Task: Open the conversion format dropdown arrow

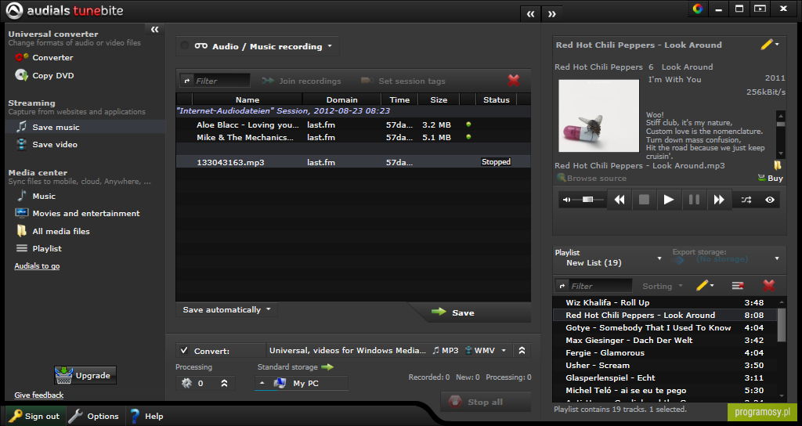Action: tap(504, 350)
